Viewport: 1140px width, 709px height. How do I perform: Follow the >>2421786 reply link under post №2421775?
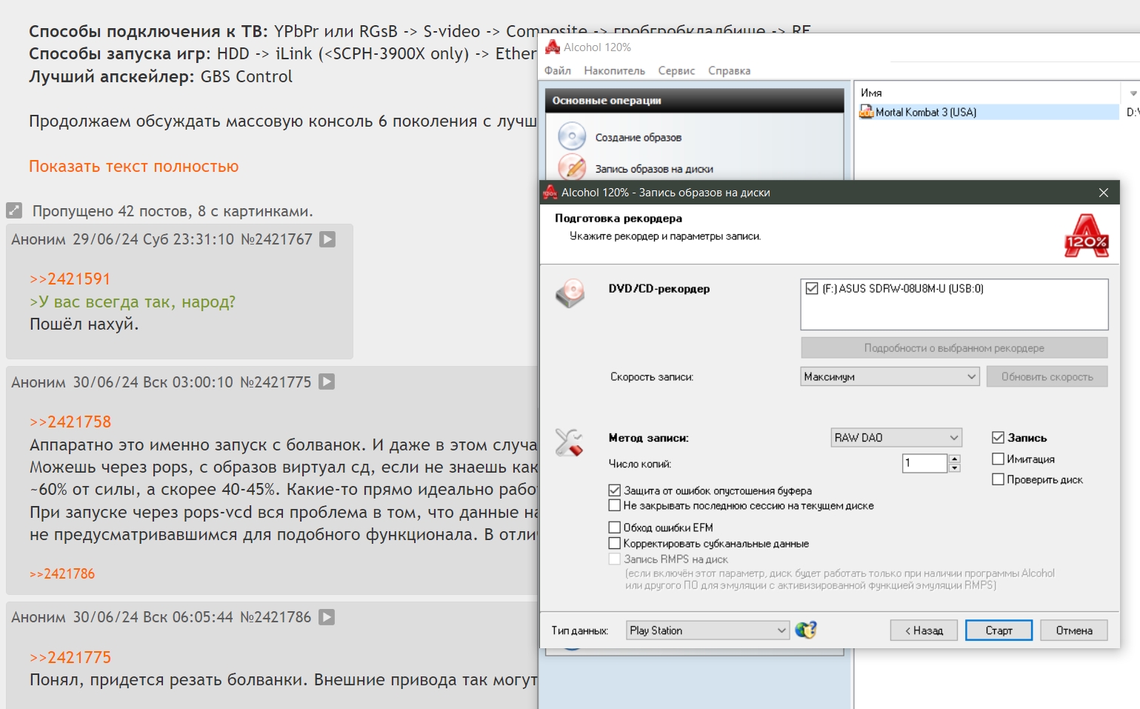pyautogui.click(x=62, y=573)
